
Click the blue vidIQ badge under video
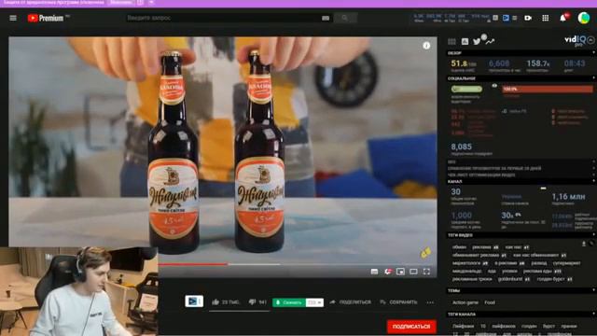point(194,301)
